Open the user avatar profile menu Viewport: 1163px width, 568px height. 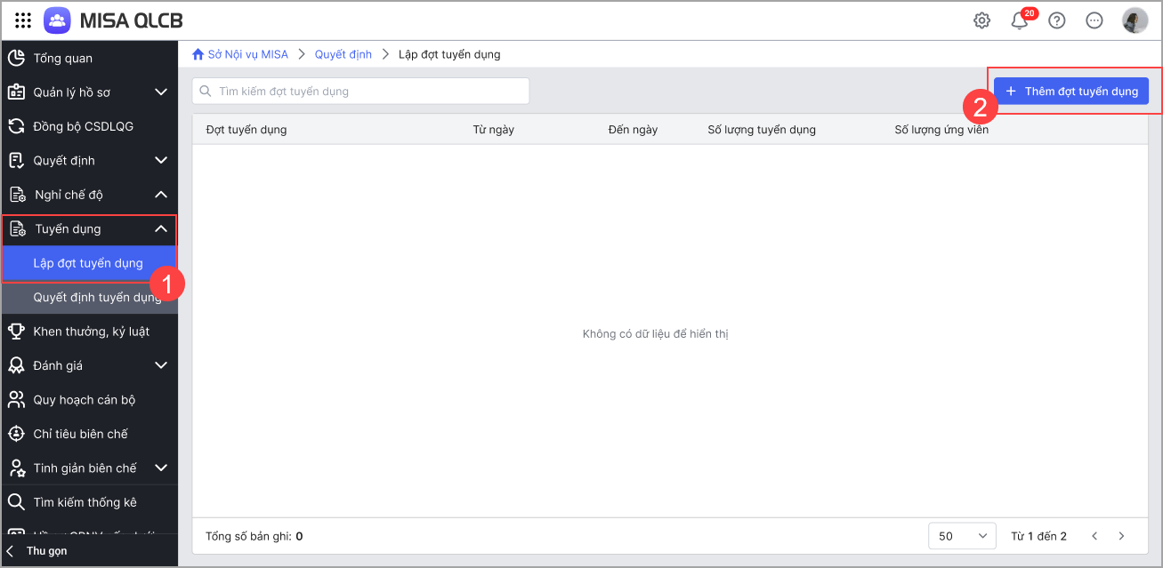point(1135,20)
